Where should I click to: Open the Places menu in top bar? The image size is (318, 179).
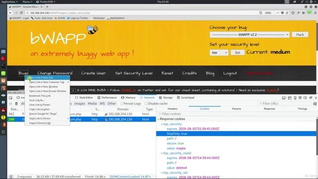27,2
